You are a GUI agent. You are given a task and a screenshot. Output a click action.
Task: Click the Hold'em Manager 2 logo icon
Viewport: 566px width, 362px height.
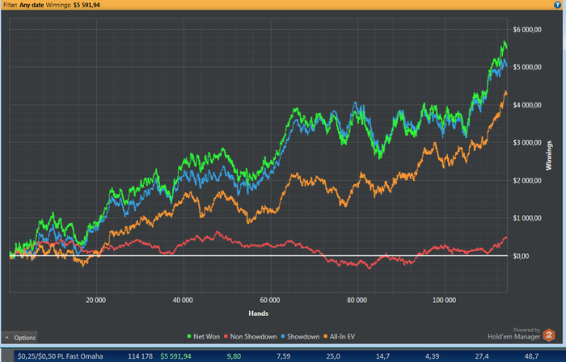549,335
